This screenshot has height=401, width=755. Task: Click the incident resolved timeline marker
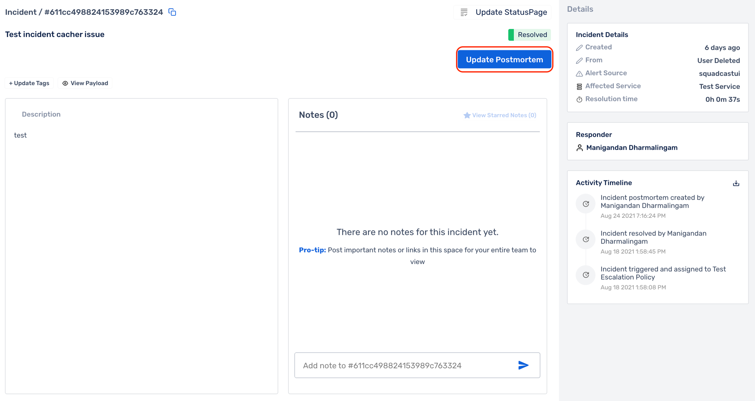pos(586,239)
